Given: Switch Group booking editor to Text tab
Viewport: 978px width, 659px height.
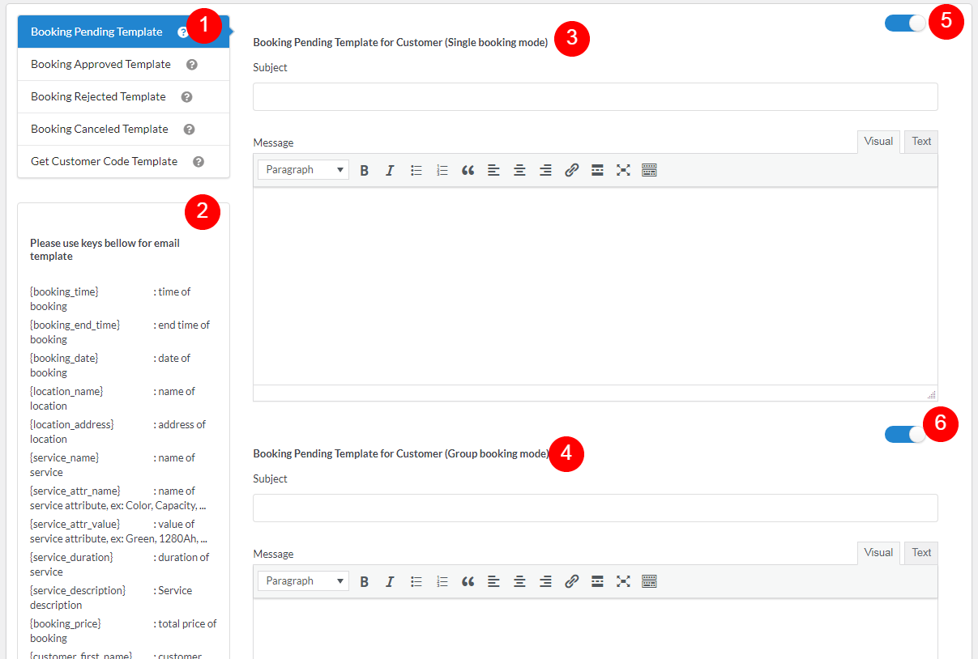Looking at the screenshot, I should (921, 553).
